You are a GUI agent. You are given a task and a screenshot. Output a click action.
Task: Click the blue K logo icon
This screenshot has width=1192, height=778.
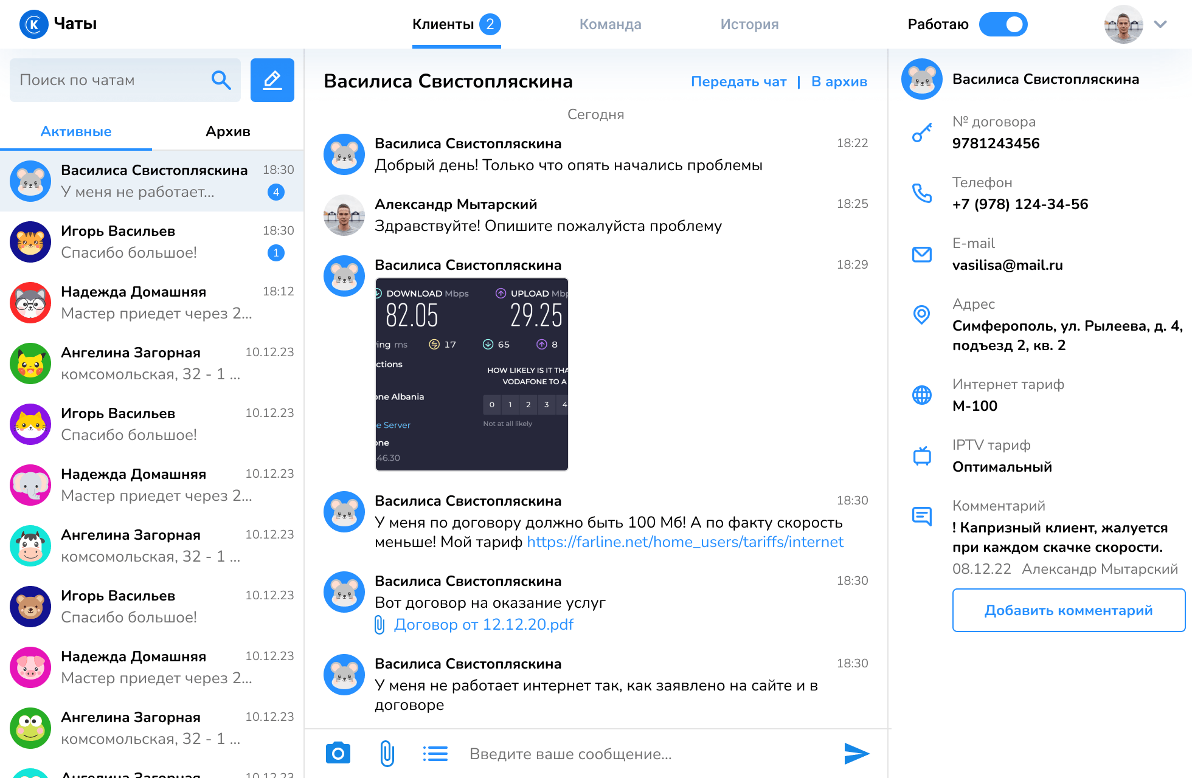point(34,24)
